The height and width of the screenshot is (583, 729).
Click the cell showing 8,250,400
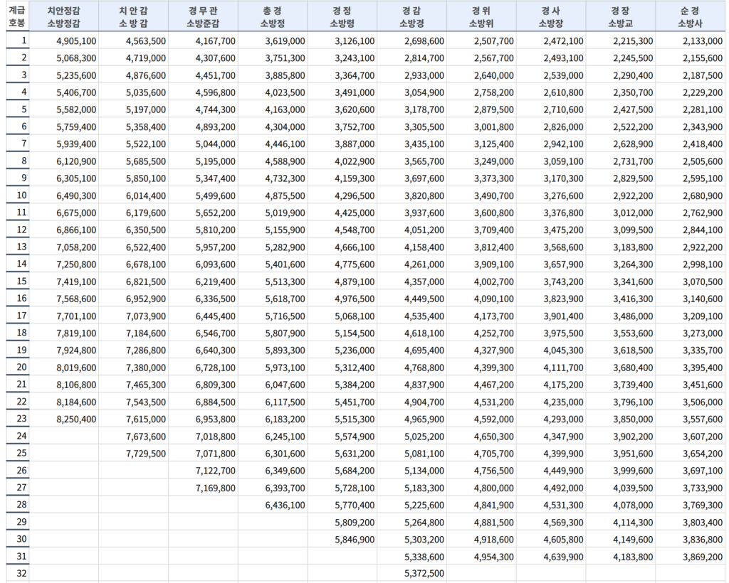point(75,419)
